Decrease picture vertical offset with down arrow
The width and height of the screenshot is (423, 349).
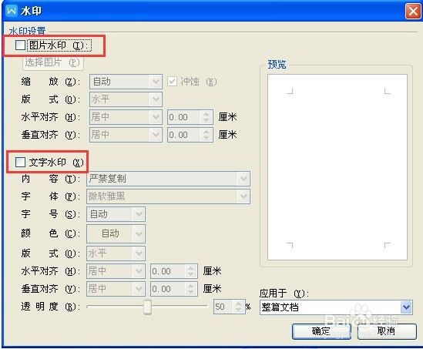(206, 138)
